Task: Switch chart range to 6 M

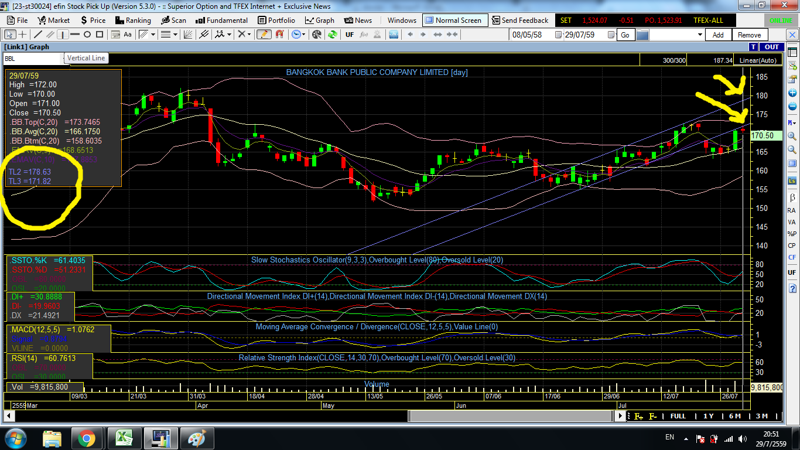Action: point(735,416)
